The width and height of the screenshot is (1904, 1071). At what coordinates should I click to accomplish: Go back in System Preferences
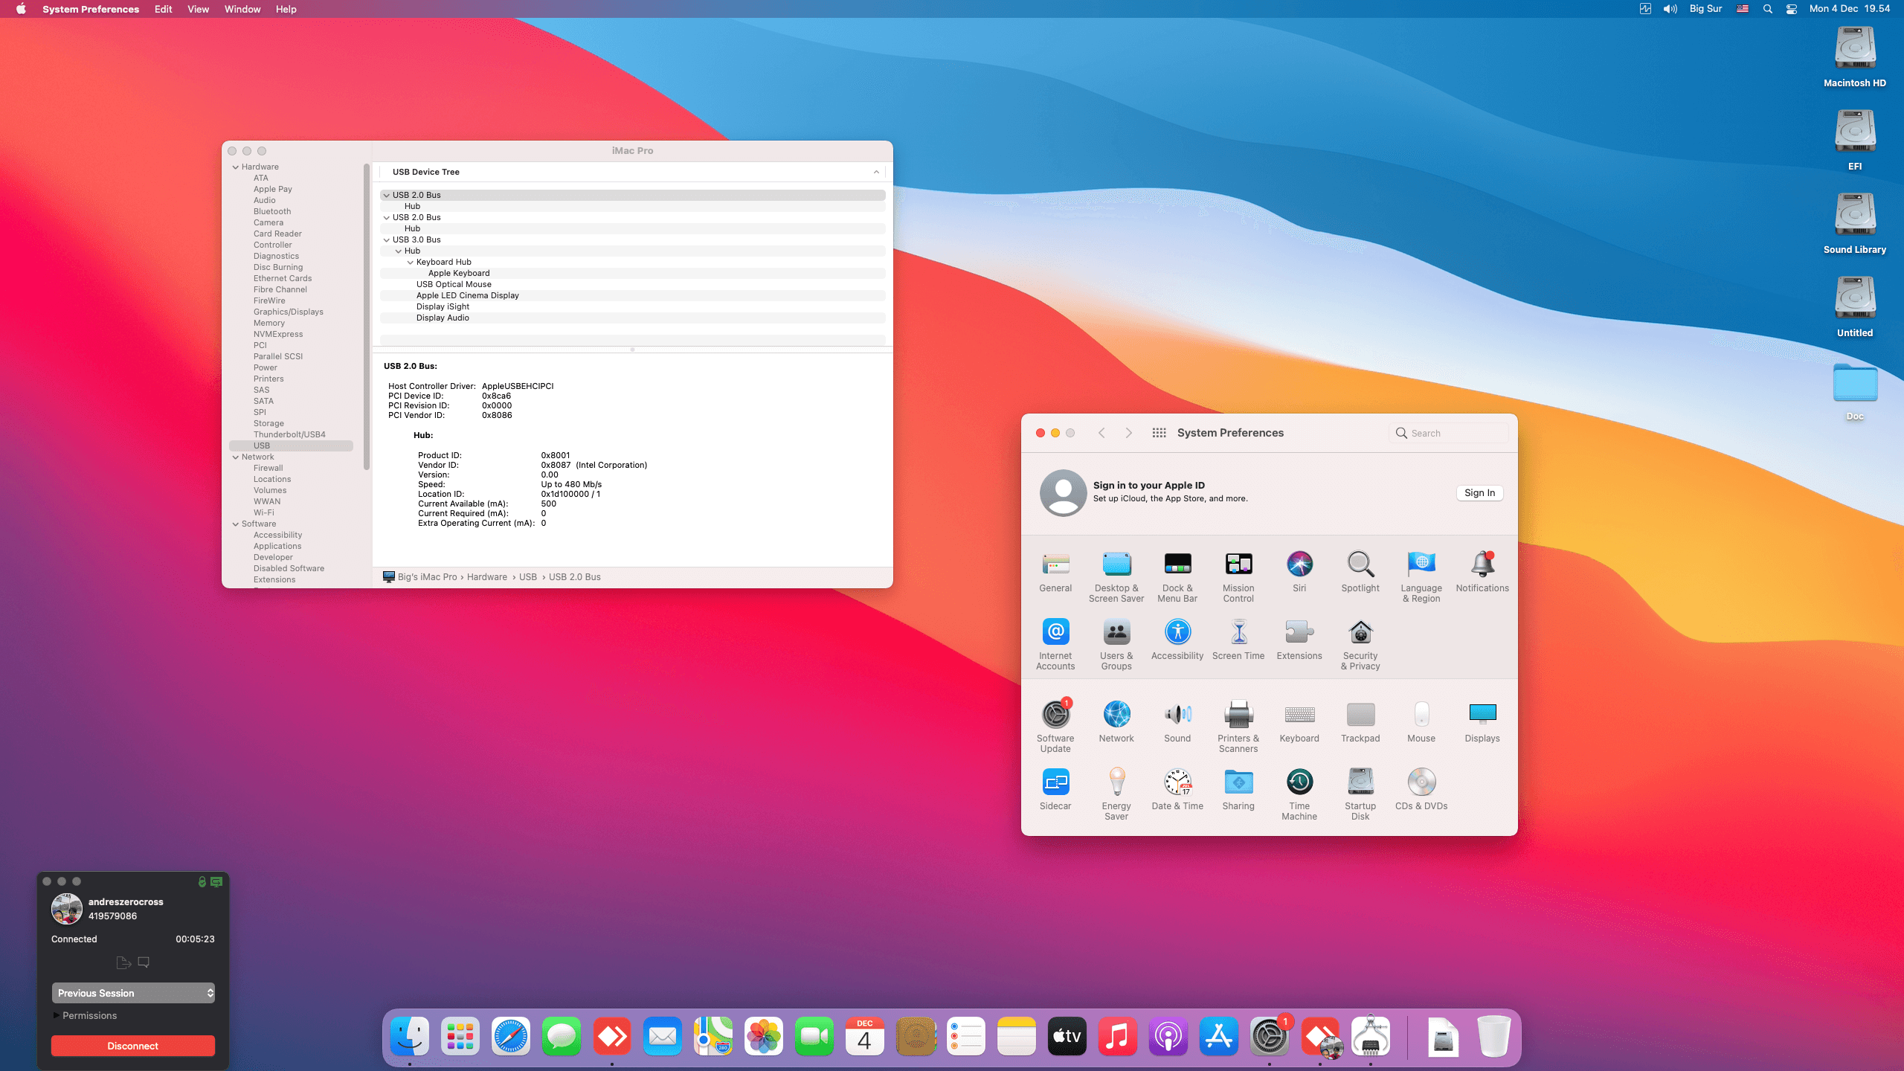pyautogui.click(x=1102, y=433)
